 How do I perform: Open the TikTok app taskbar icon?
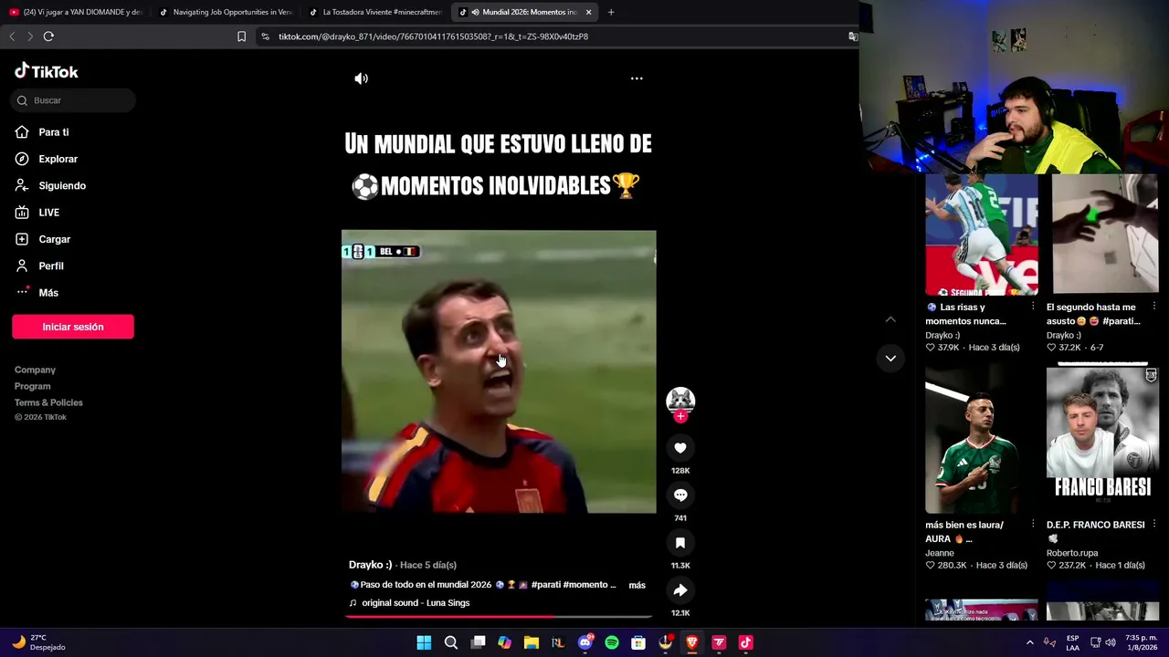coord(745,642)
